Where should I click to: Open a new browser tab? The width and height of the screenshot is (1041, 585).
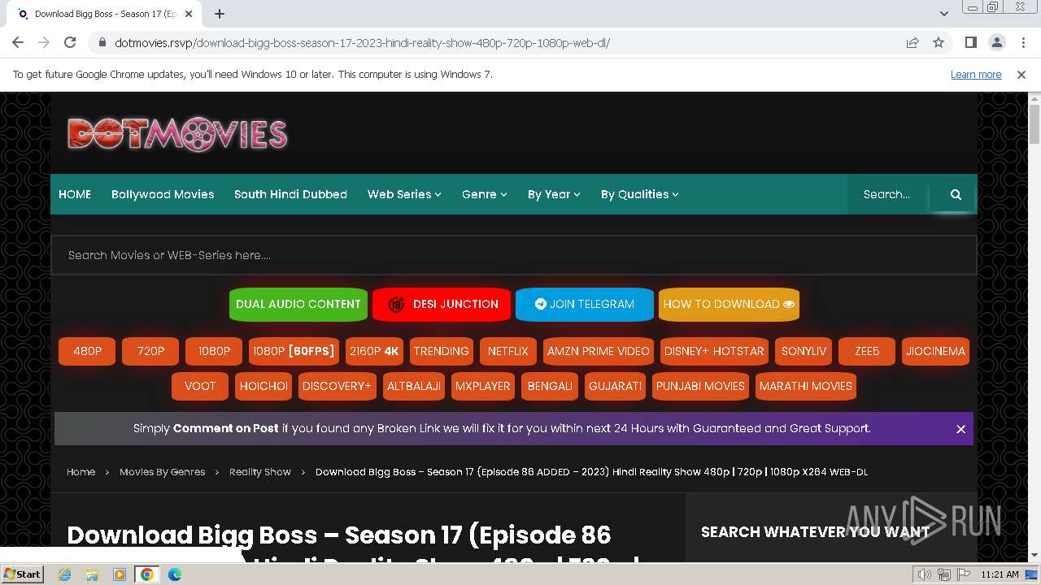[220, 14]
